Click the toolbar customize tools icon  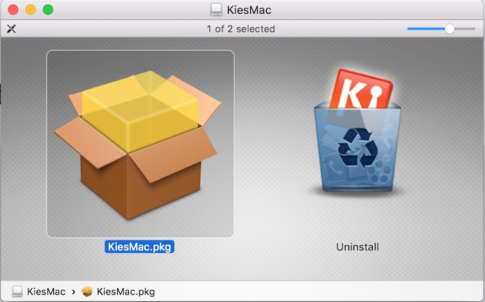point(12,29)
